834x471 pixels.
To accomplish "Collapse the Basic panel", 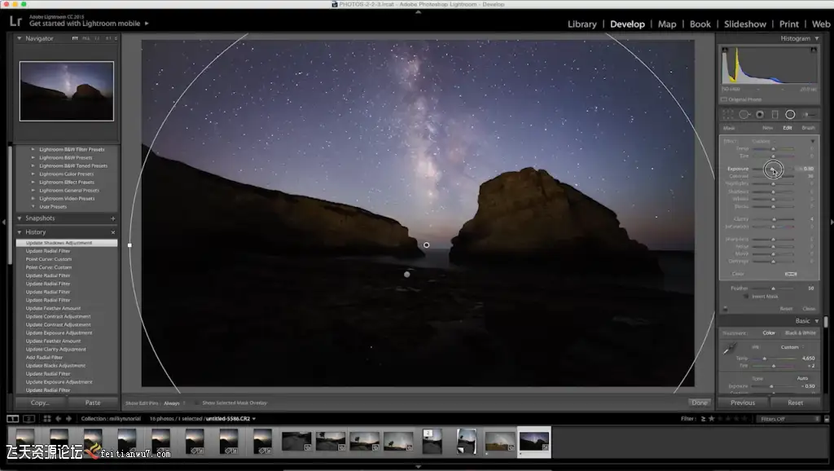I will (x=817, y=321).
